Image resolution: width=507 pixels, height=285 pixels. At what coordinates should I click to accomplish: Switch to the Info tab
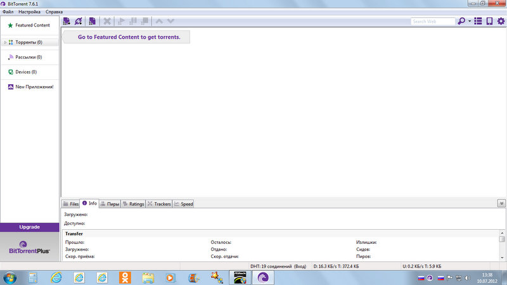[x=89, y=203]
